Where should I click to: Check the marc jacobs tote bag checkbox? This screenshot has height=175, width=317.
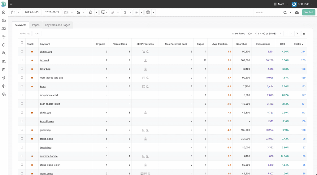22,77
